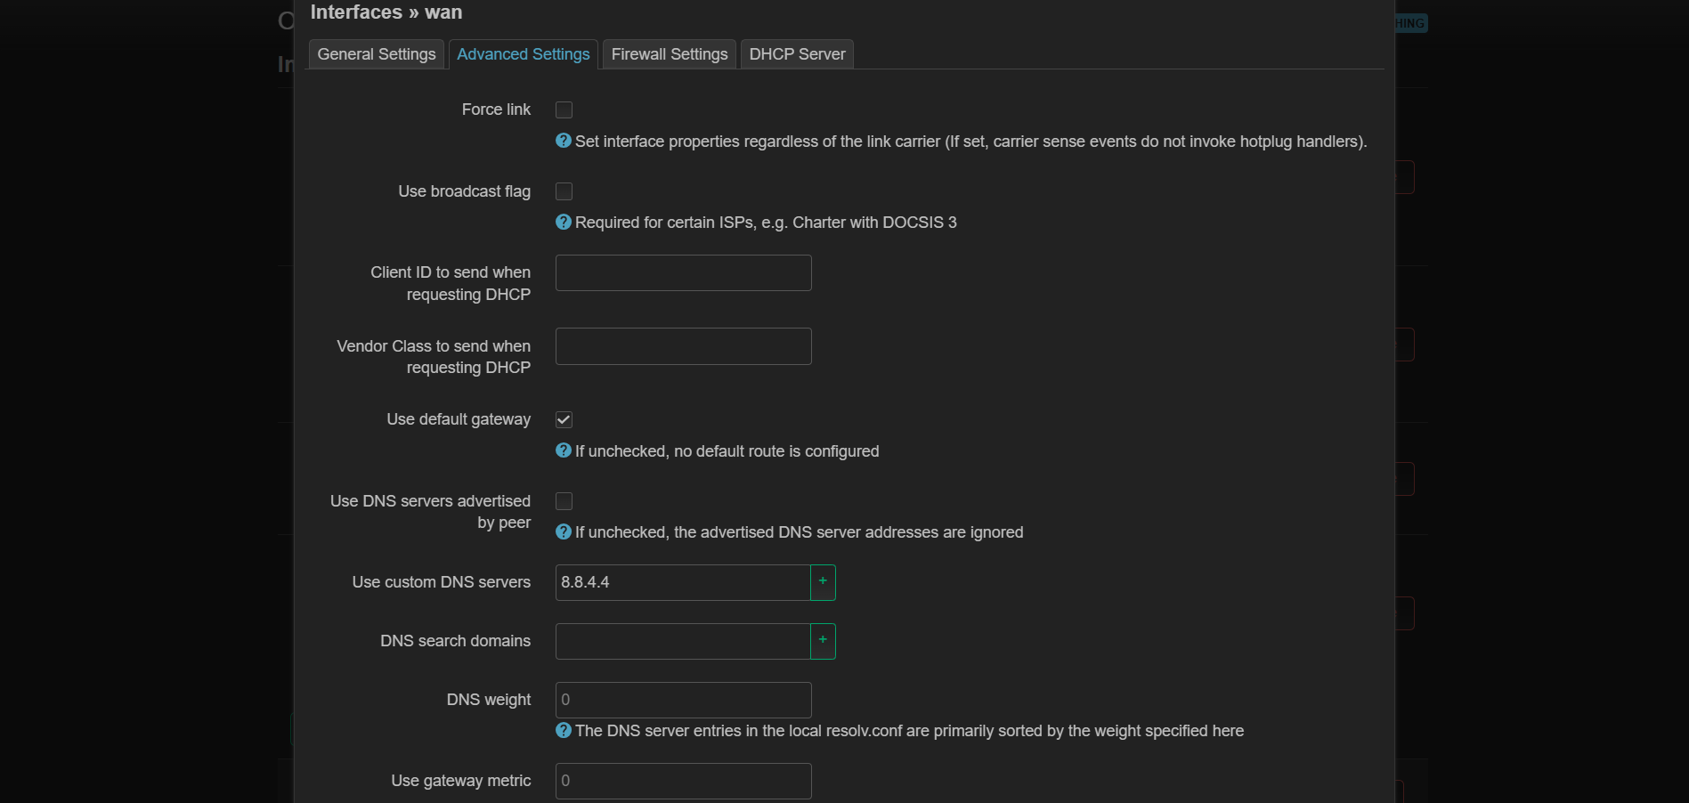Uncheck the Use default gateway option
The height and width of the screenshot is (803, 1689).
(564, 419)
